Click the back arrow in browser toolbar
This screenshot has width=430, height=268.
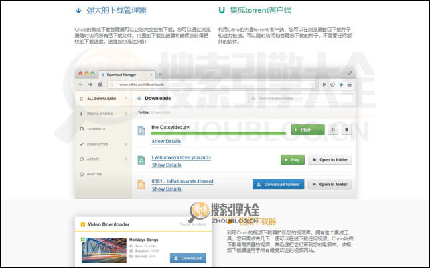pos(81,85)
